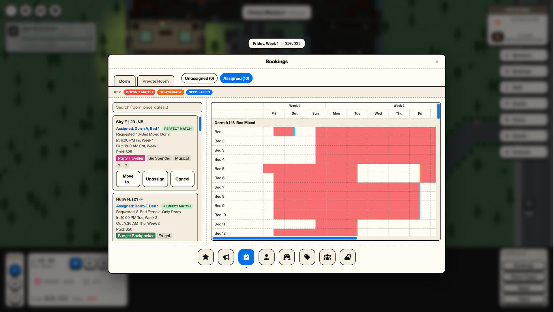The height and width of the screenshot is (312, 554).
Task: Open the staff person icon panel
Action: click(x=267, y=257)
